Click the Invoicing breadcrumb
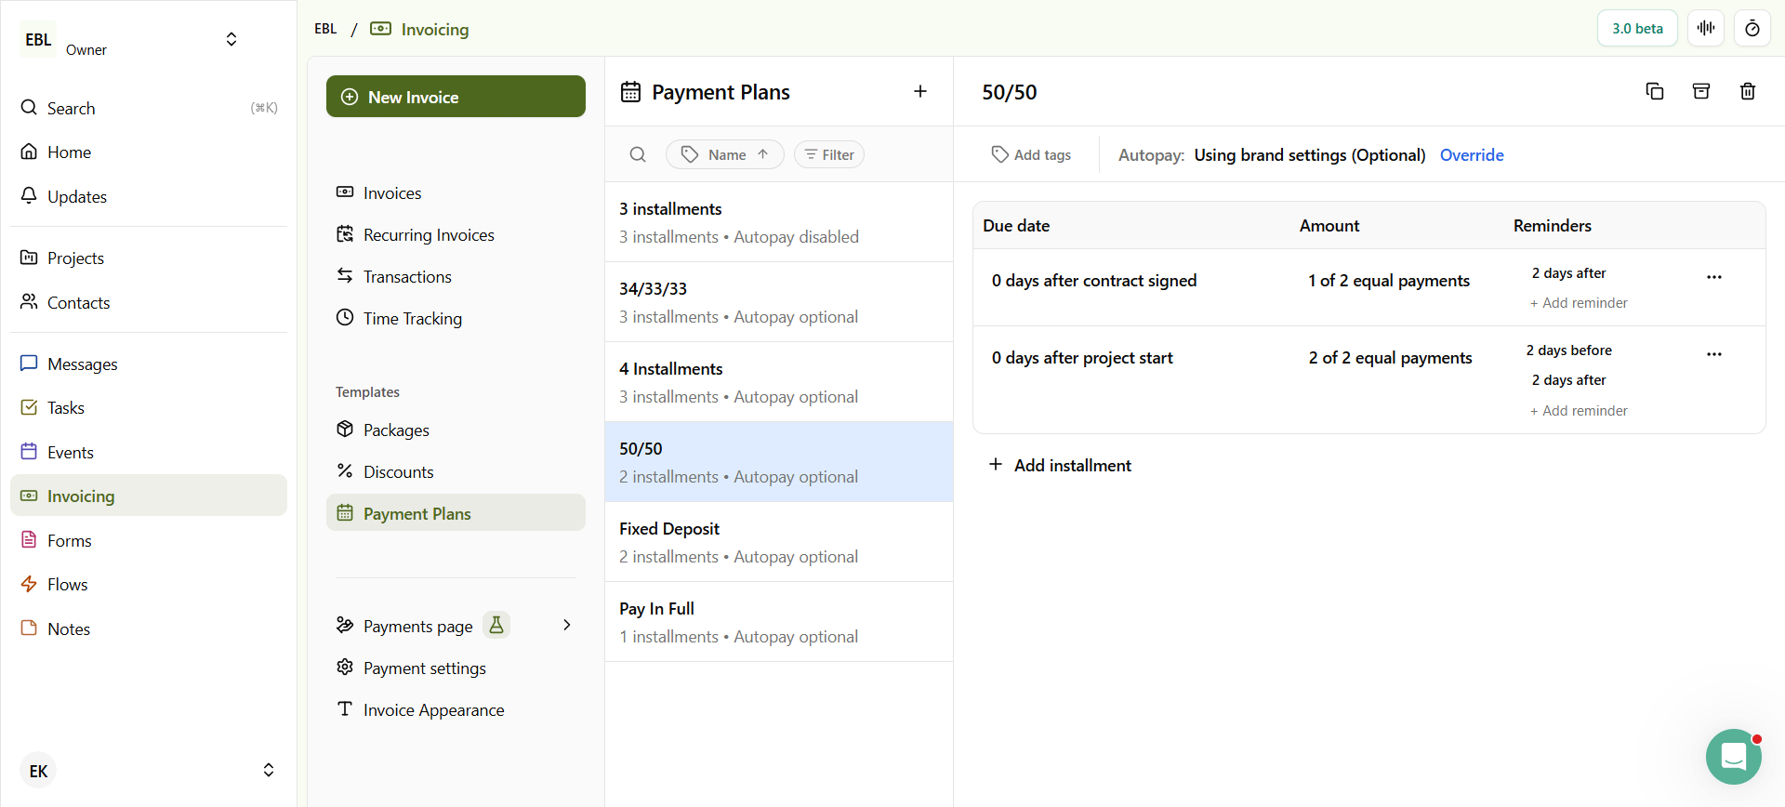The width and height of the screenshot is (1785, 807). coord(419,29)
